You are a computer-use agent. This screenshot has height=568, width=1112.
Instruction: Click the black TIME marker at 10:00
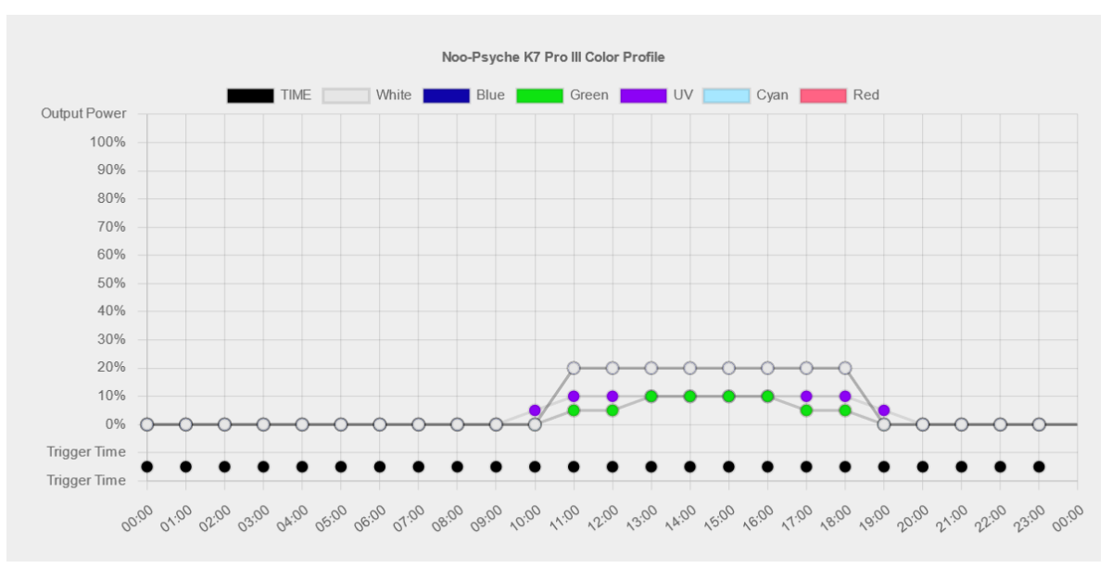pyautogui.click(x=535, y=467)
